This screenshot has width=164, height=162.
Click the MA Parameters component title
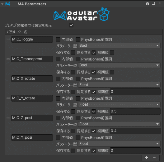point(32,4)
